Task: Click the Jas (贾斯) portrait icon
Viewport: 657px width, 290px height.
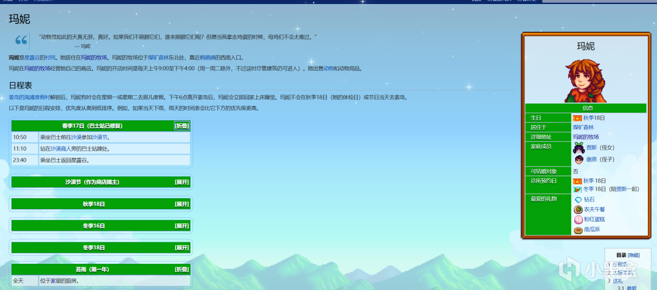Action: tap(579, 148)
